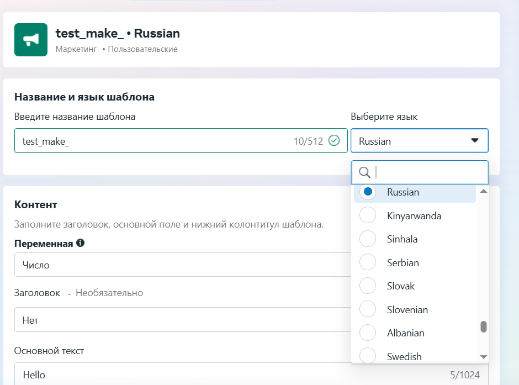
Task: Click the Контент section heading
Action: click(x=36, y=204)
